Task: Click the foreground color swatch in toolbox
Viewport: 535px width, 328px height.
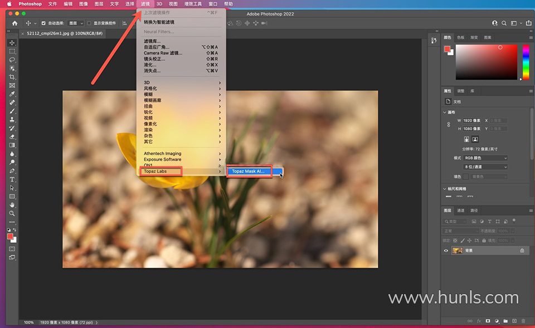Action: 10,237
